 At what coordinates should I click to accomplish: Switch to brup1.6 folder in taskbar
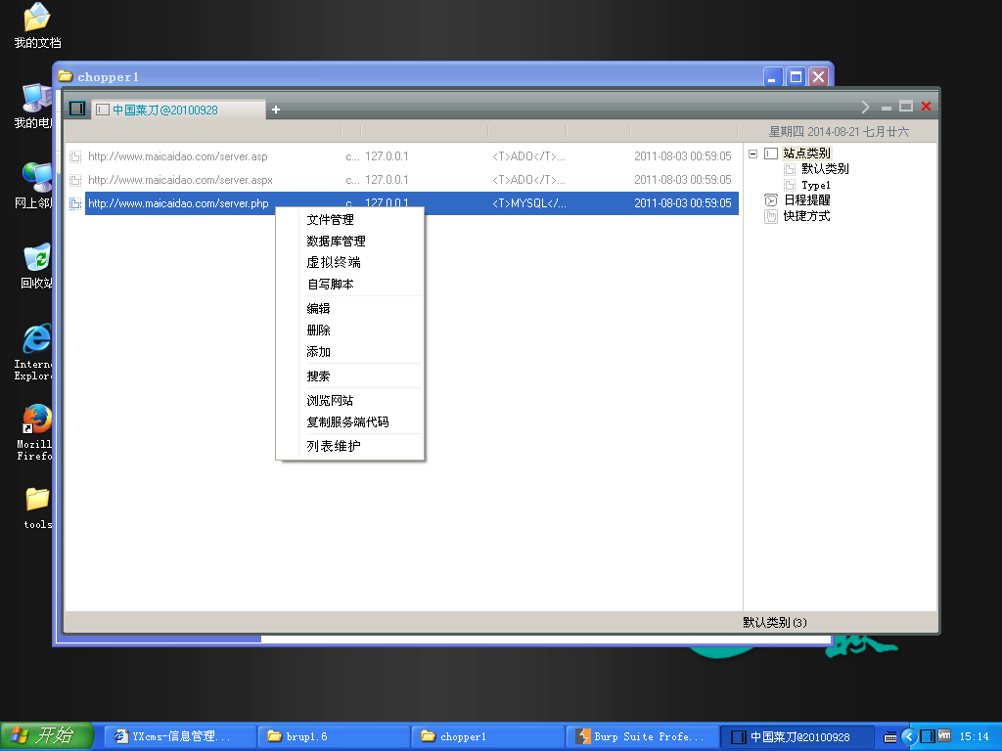[x=335, y=736]
